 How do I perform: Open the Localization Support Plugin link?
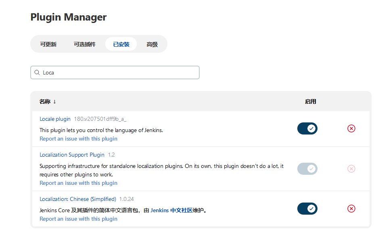coord(72,155)
